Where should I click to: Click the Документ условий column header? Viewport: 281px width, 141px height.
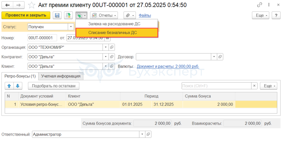pos(42,96)
